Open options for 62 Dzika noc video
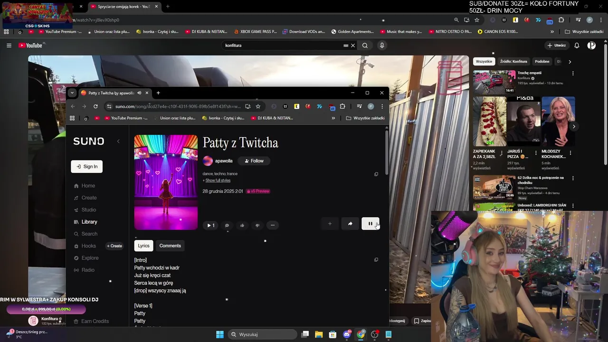608x342 pixels. 573,178
